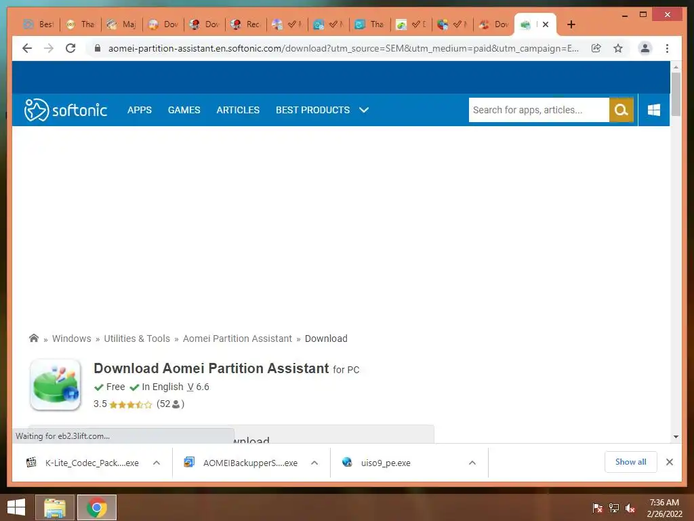Screen dimensions: 694x521
Task: Click the V 6.6 version text
Action: (198, 387)
